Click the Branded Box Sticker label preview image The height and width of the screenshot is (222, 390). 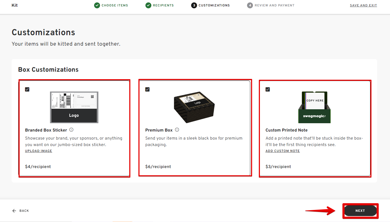[x=74, y=107]
